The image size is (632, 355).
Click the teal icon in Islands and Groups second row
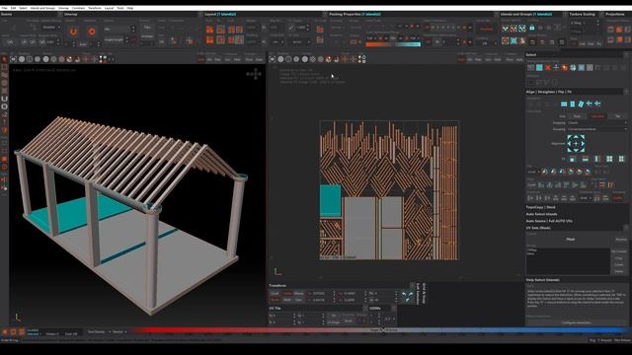click(x=513, y=40)
